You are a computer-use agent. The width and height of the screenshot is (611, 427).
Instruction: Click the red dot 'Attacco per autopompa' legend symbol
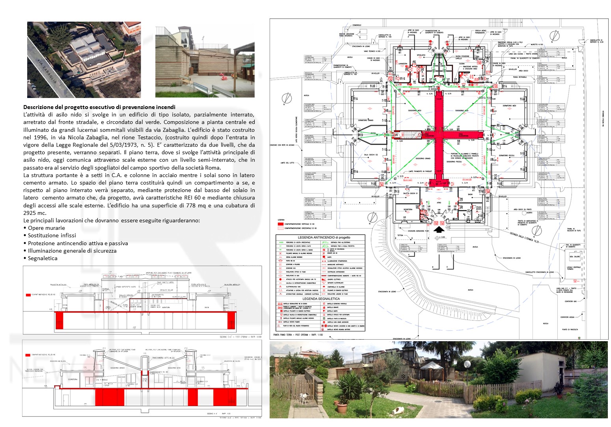pos(281,279)
